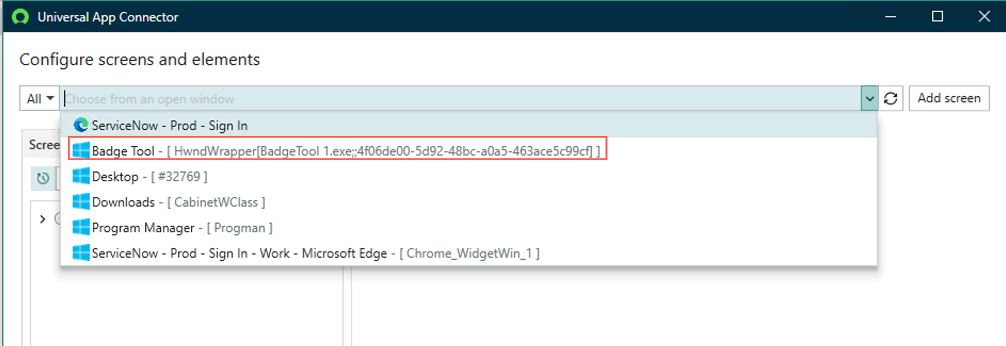The height and width of the screenshot is (346, 1006).
Task: Maximize the Universal App Connector window
Action: (937, 17)
